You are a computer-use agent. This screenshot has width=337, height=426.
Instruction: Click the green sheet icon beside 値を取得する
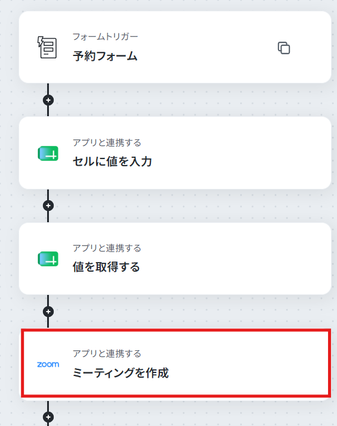(x=48, y=259)
